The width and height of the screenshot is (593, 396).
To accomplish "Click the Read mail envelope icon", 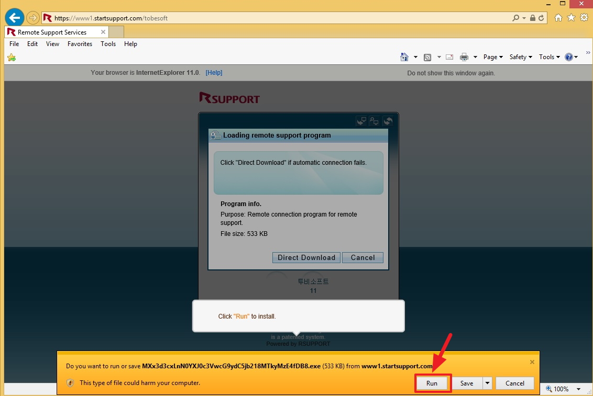I will point(449,57).
